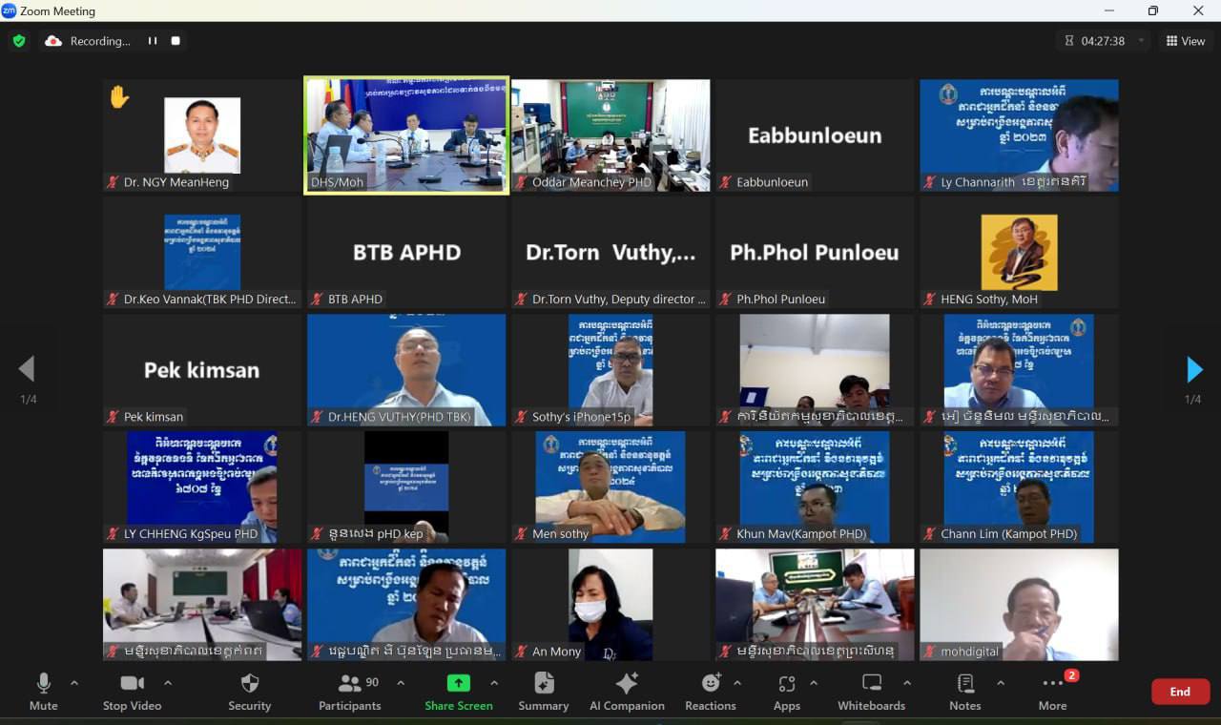This screenshot has width=1221, height=725.
Task: Select Eabbunloeun participant tile
Action: coord(815,135)
